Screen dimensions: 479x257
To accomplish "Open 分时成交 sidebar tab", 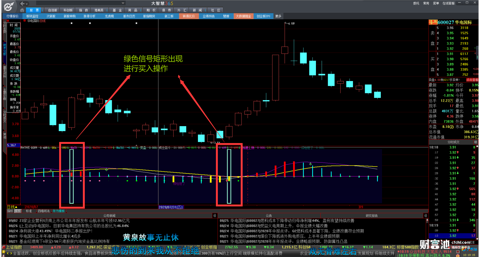I will tap(5, 116).
